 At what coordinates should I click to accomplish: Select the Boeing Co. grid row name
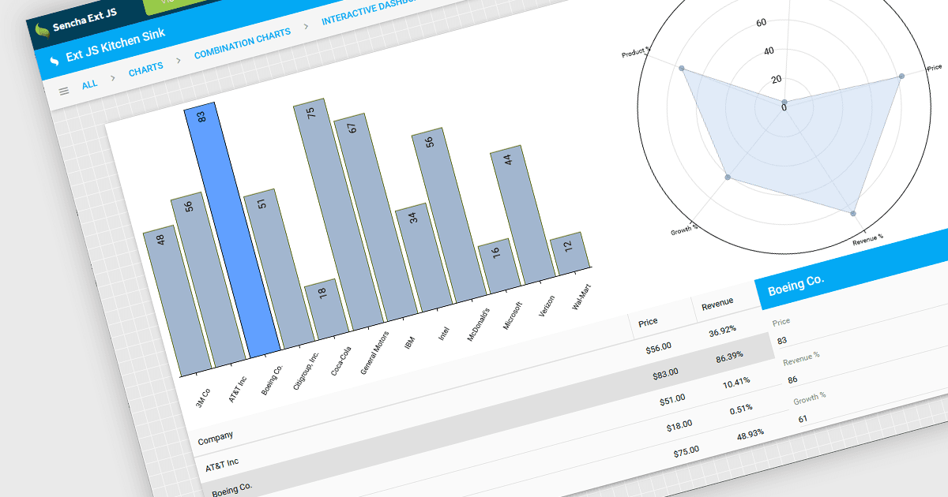point(231,489)
